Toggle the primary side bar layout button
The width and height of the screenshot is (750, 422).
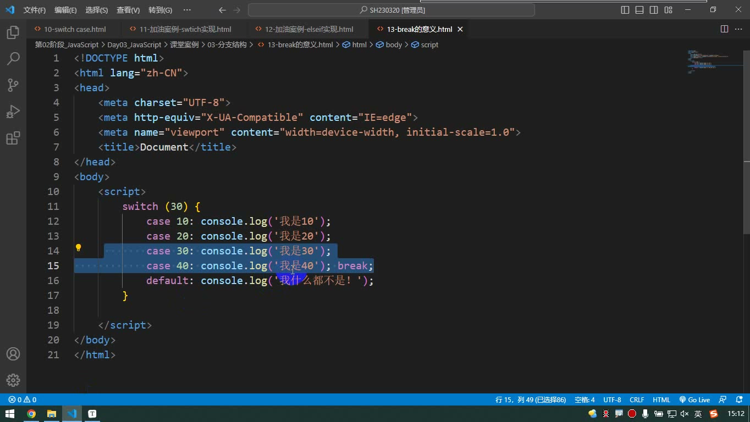coord(625,10)
